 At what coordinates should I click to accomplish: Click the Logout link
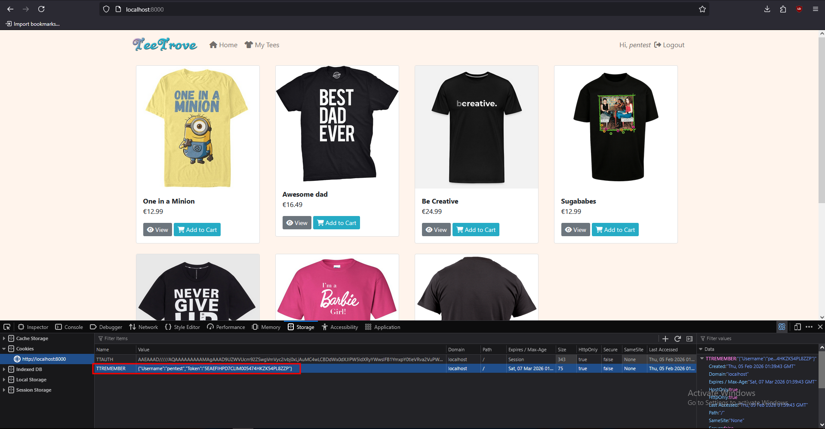pyautogui.click(x=669, y=45)
